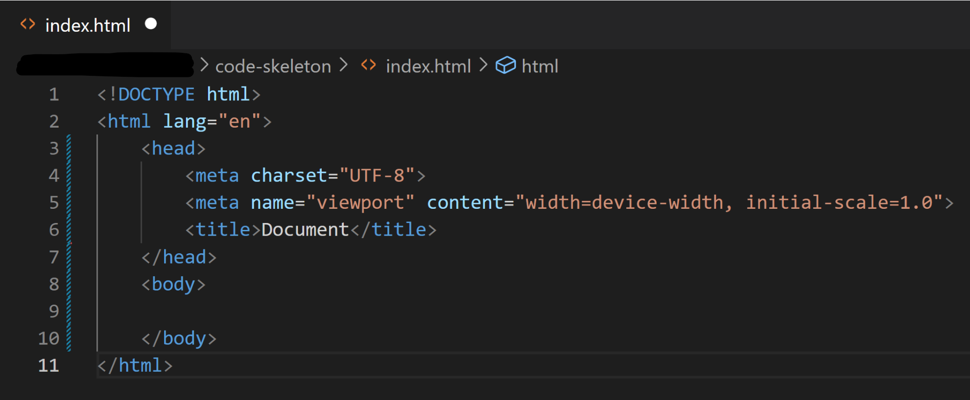The height and width of the screenshot is (400, 970).
Task: Click the closing html tag on line 11
Action: (135, 365)
